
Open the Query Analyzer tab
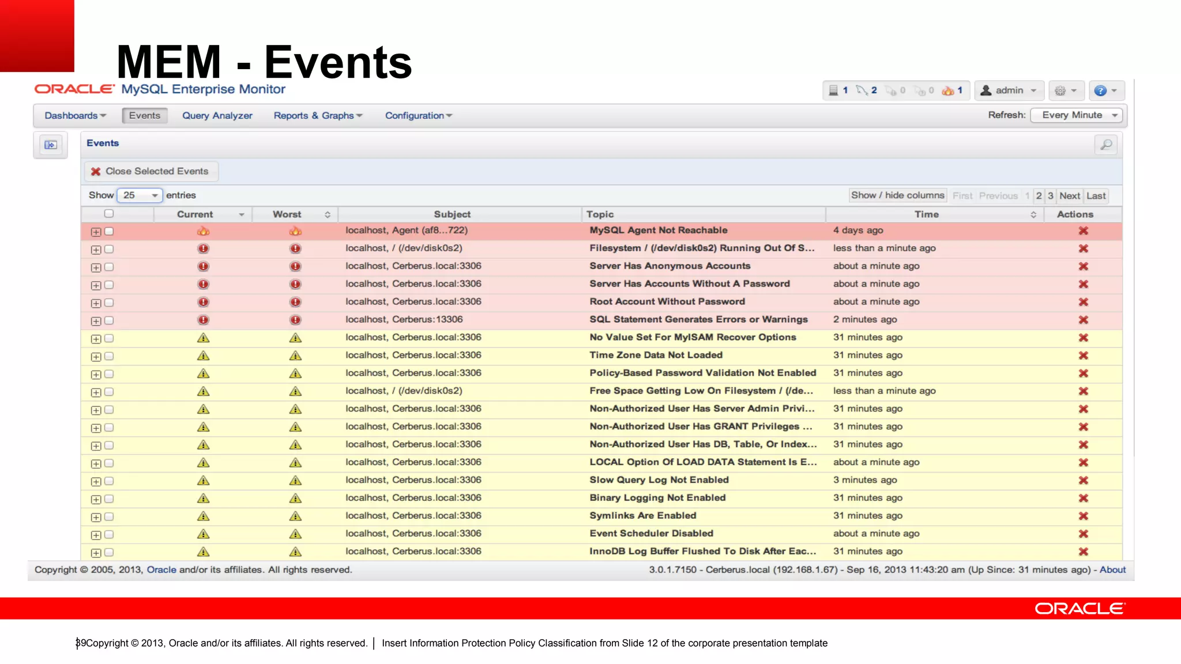point(217,116)
